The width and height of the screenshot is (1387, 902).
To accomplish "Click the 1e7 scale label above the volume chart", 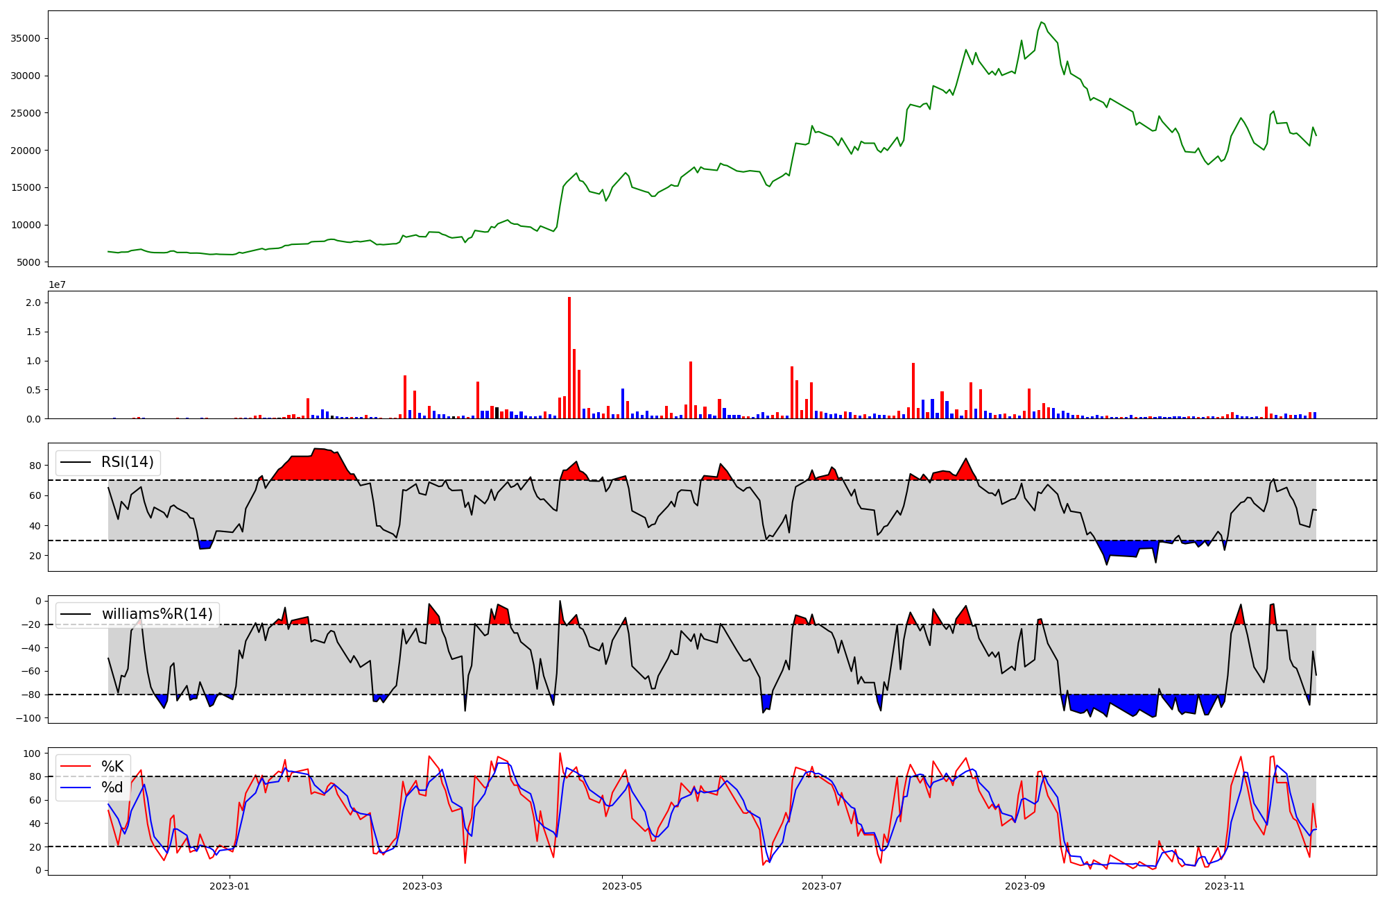I will point(58,284).
